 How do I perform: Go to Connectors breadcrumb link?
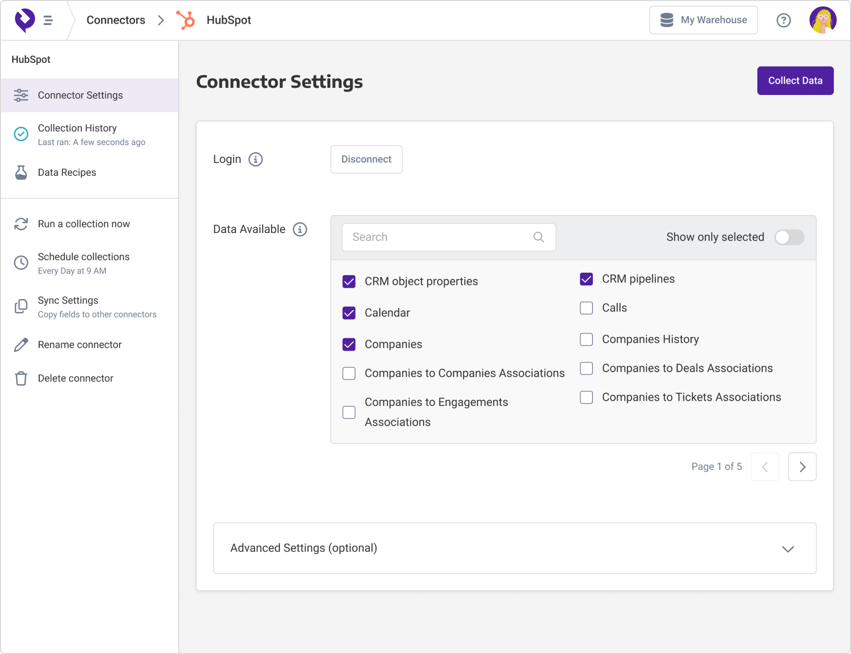tap(116, 20)
